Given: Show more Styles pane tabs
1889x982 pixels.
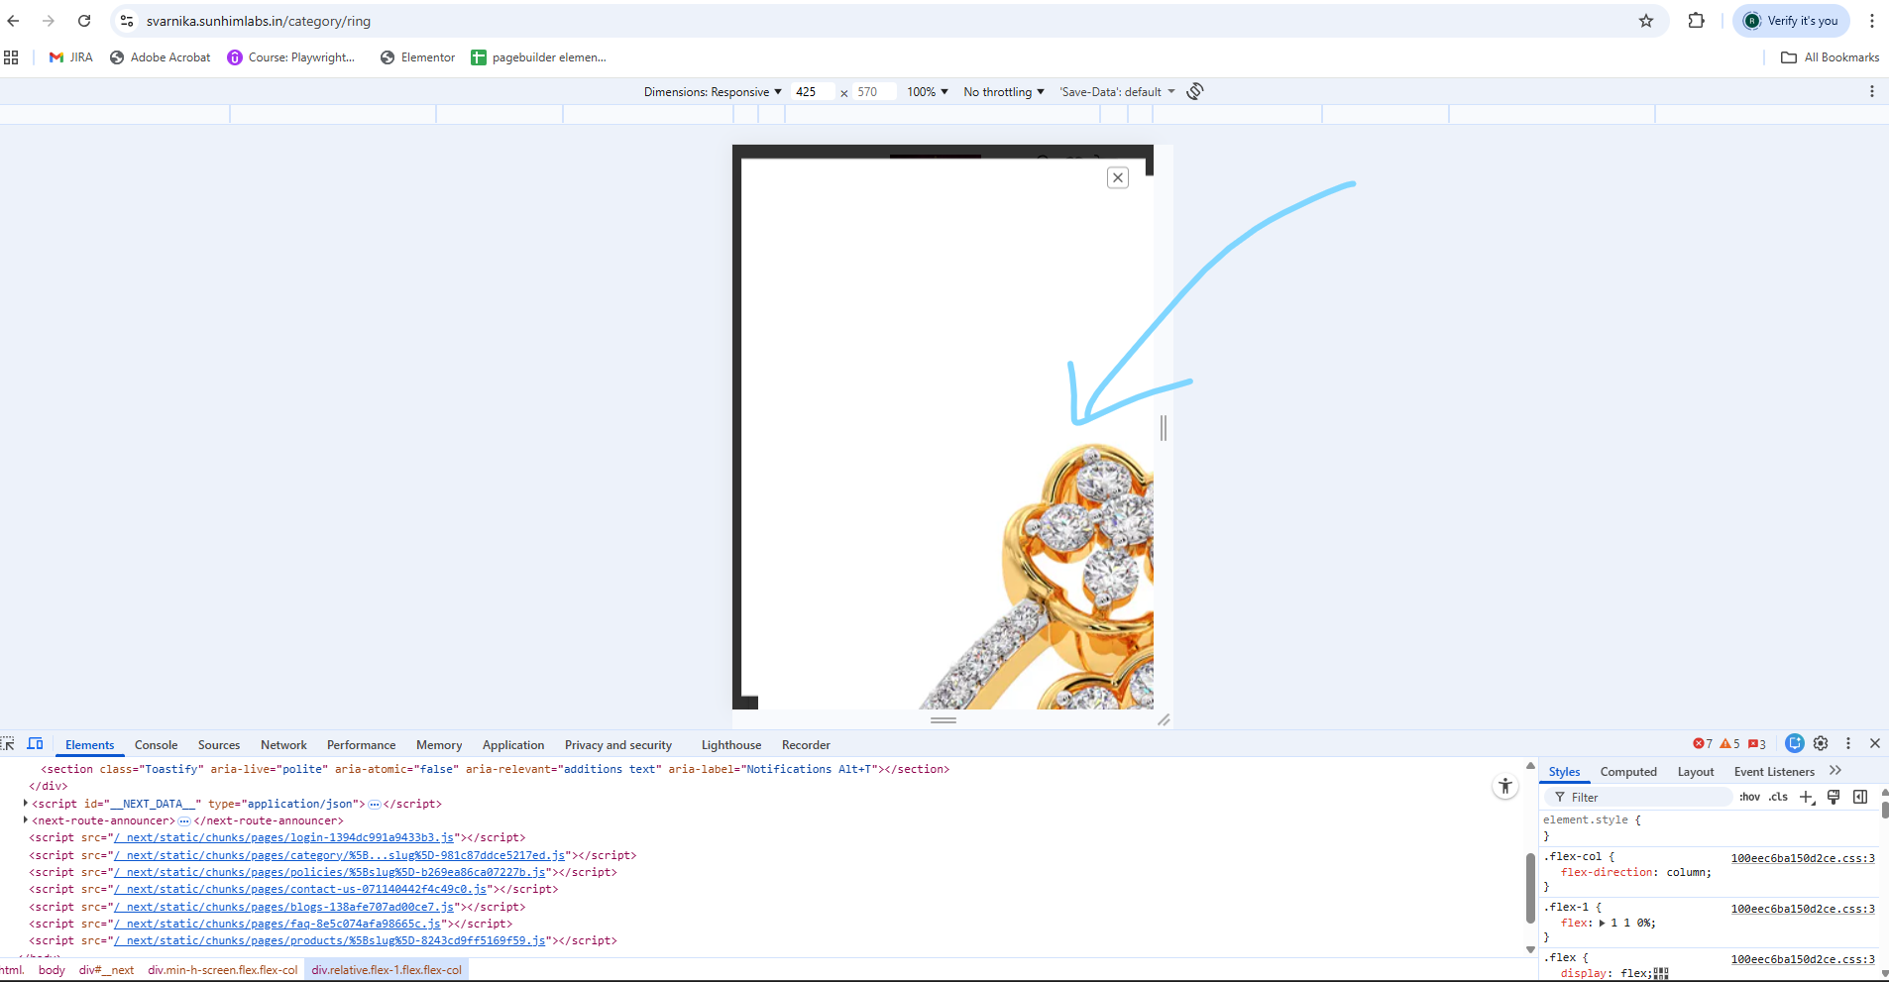Looking at the screenshot, I should 1835,771.
